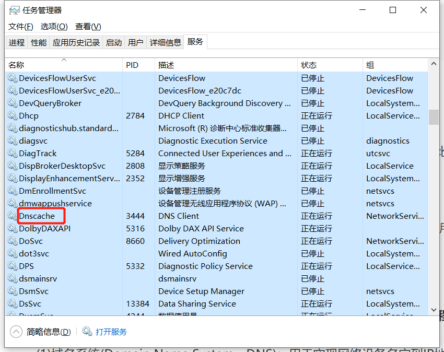
Task: Click the Dhcp service icon
Action: (x=13, y=115)
